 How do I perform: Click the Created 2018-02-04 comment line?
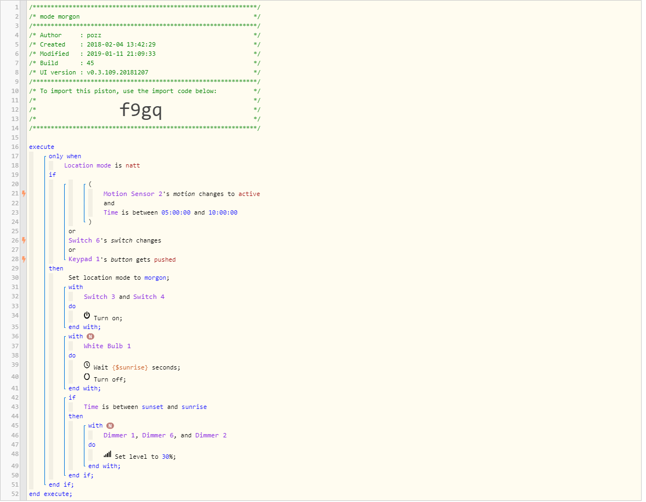coord(145,44)
